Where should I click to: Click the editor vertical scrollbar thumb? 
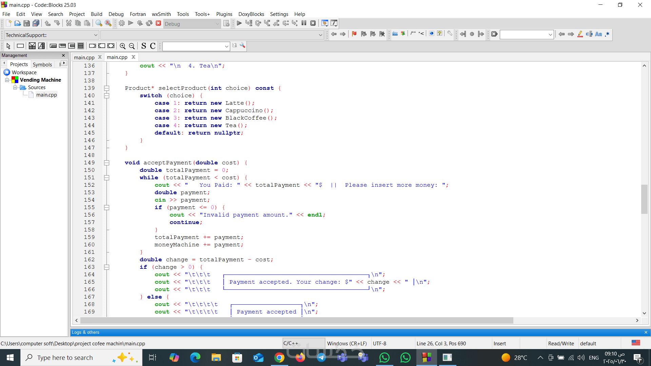click(644, 199)
